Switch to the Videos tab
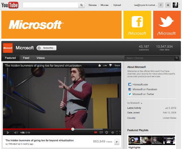 41,58
